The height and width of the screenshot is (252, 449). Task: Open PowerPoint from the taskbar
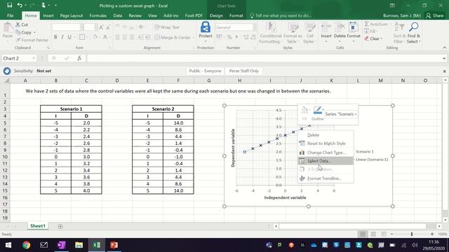click(x=114, y=245)
